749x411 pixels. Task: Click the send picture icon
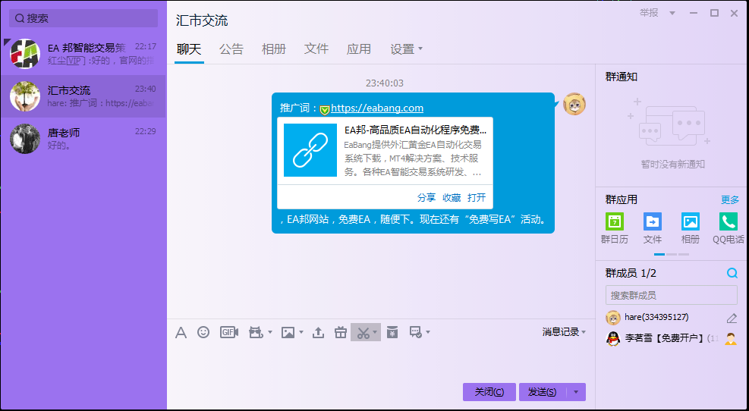point(288,332)
